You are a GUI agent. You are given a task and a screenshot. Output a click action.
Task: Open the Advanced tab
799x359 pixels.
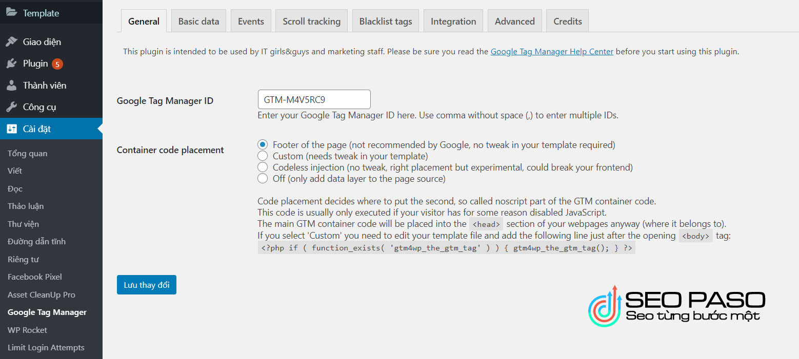514,21
